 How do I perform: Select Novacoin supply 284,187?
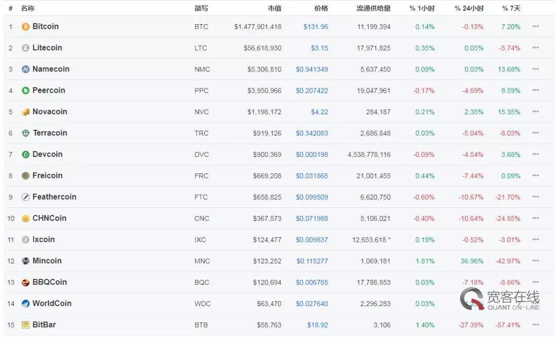click(379, 112)
